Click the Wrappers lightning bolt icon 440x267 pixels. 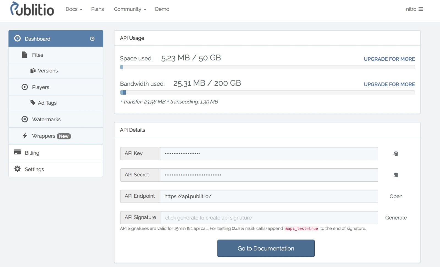pyautogui.click(x=25, y=136)
